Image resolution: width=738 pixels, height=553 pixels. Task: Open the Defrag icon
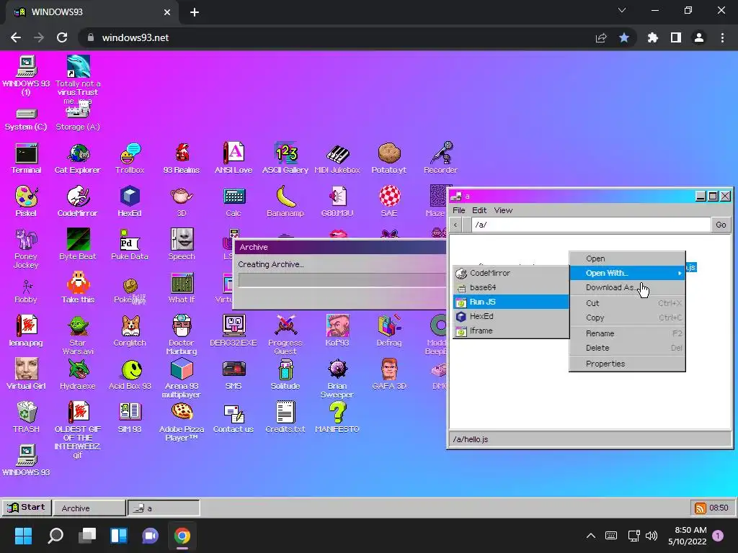[x=389, y=331]
